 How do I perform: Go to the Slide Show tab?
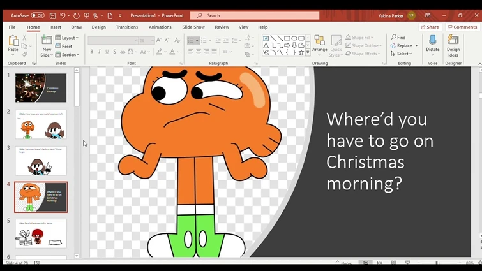[193, 27]
